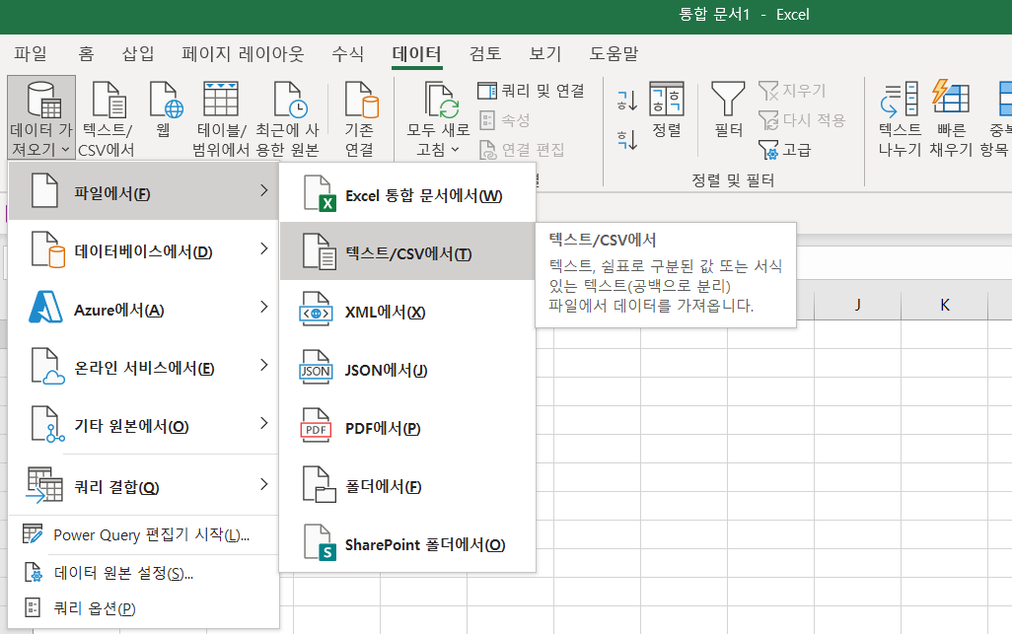Select the 데이터 ribbon tab
The image size is (1012, 634).
pyautogui.click(x=417, y=53)
